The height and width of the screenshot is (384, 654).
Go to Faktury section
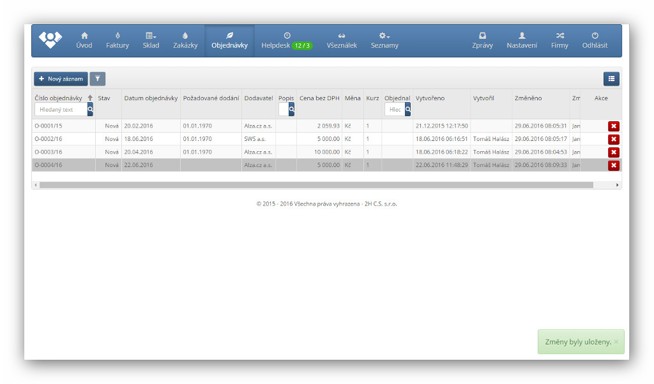(118, 40)
